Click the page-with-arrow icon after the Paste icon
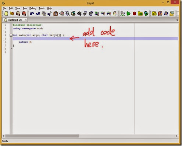Screen dimensions: 182x146 coord(61,14)
